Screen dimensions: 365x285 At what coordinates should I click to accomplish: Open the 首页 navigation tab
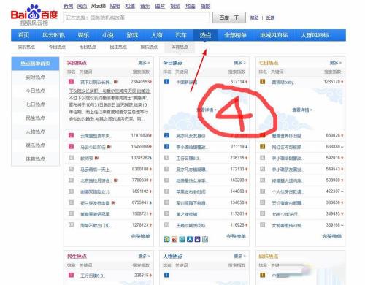tap(23, 35)
